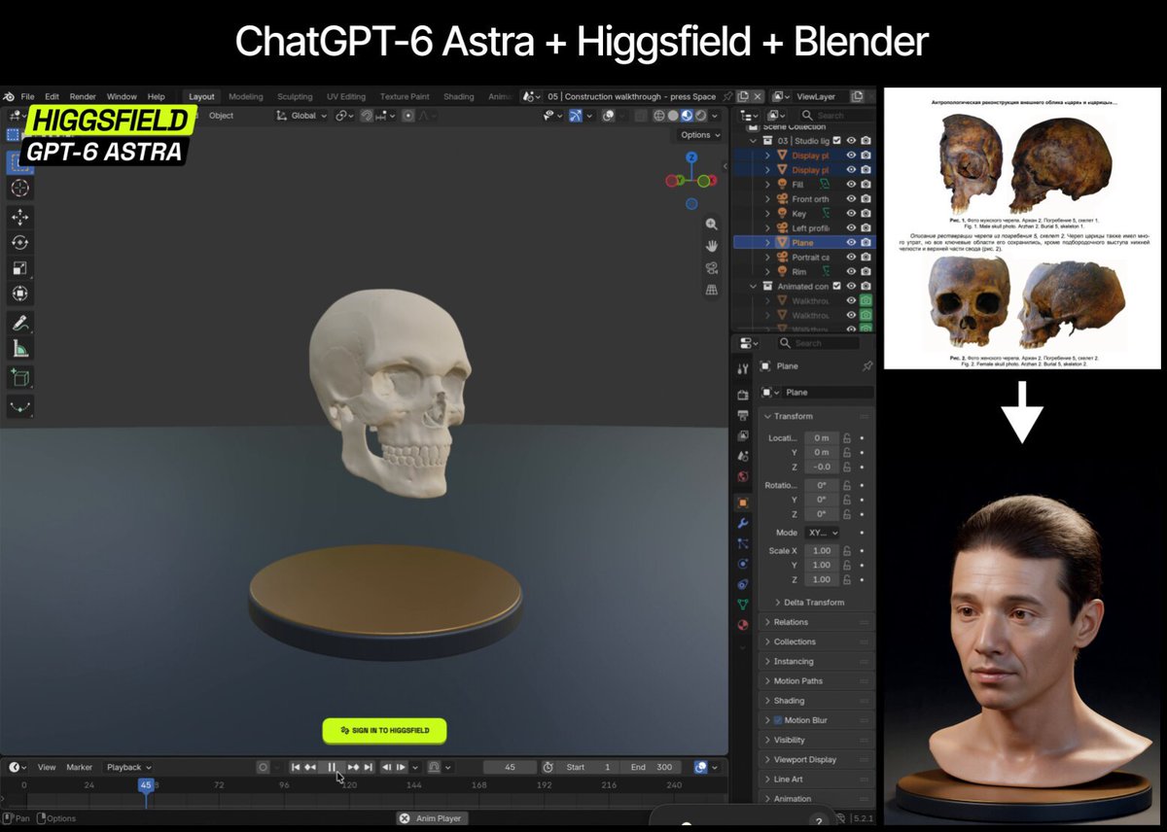Switch to the Sculpting workspace tab
1167x832 pixels.
295,96
